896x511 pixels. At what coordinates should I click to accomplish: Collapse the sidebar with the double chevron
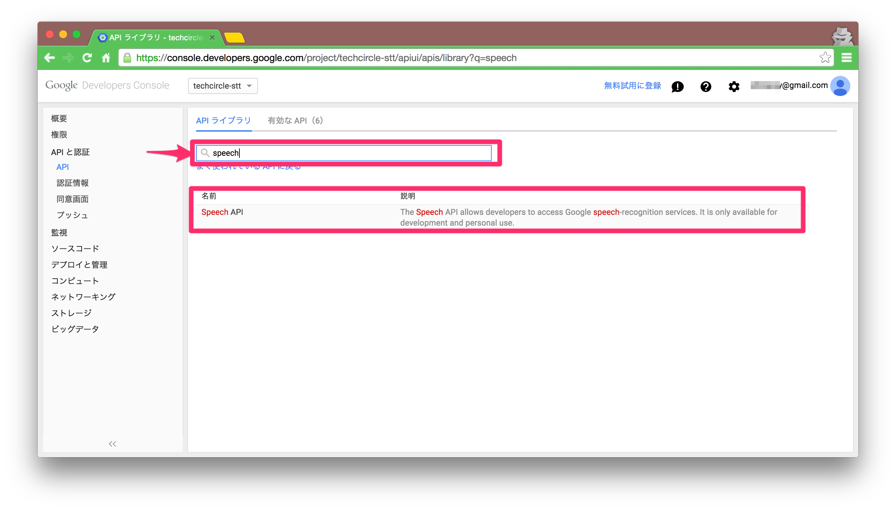click(112, 444)
